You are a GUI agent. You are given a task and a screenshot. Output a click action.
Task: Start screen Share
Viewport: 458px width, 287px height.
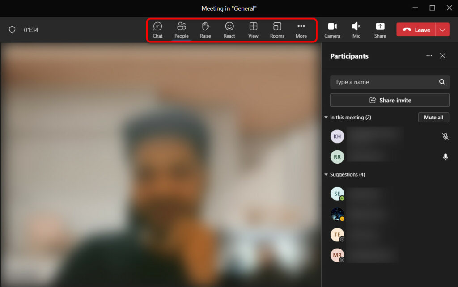380,30
